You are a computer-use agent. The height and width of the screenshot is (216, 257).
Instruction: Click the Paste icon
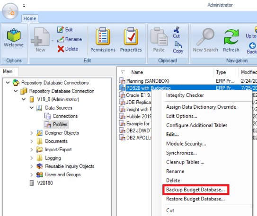coord(159,37)
